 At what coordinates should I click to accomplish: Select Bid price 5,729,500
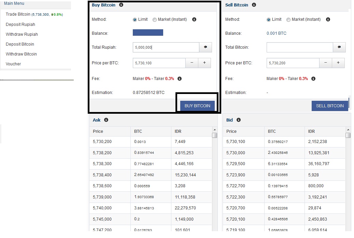click(236, 164)
